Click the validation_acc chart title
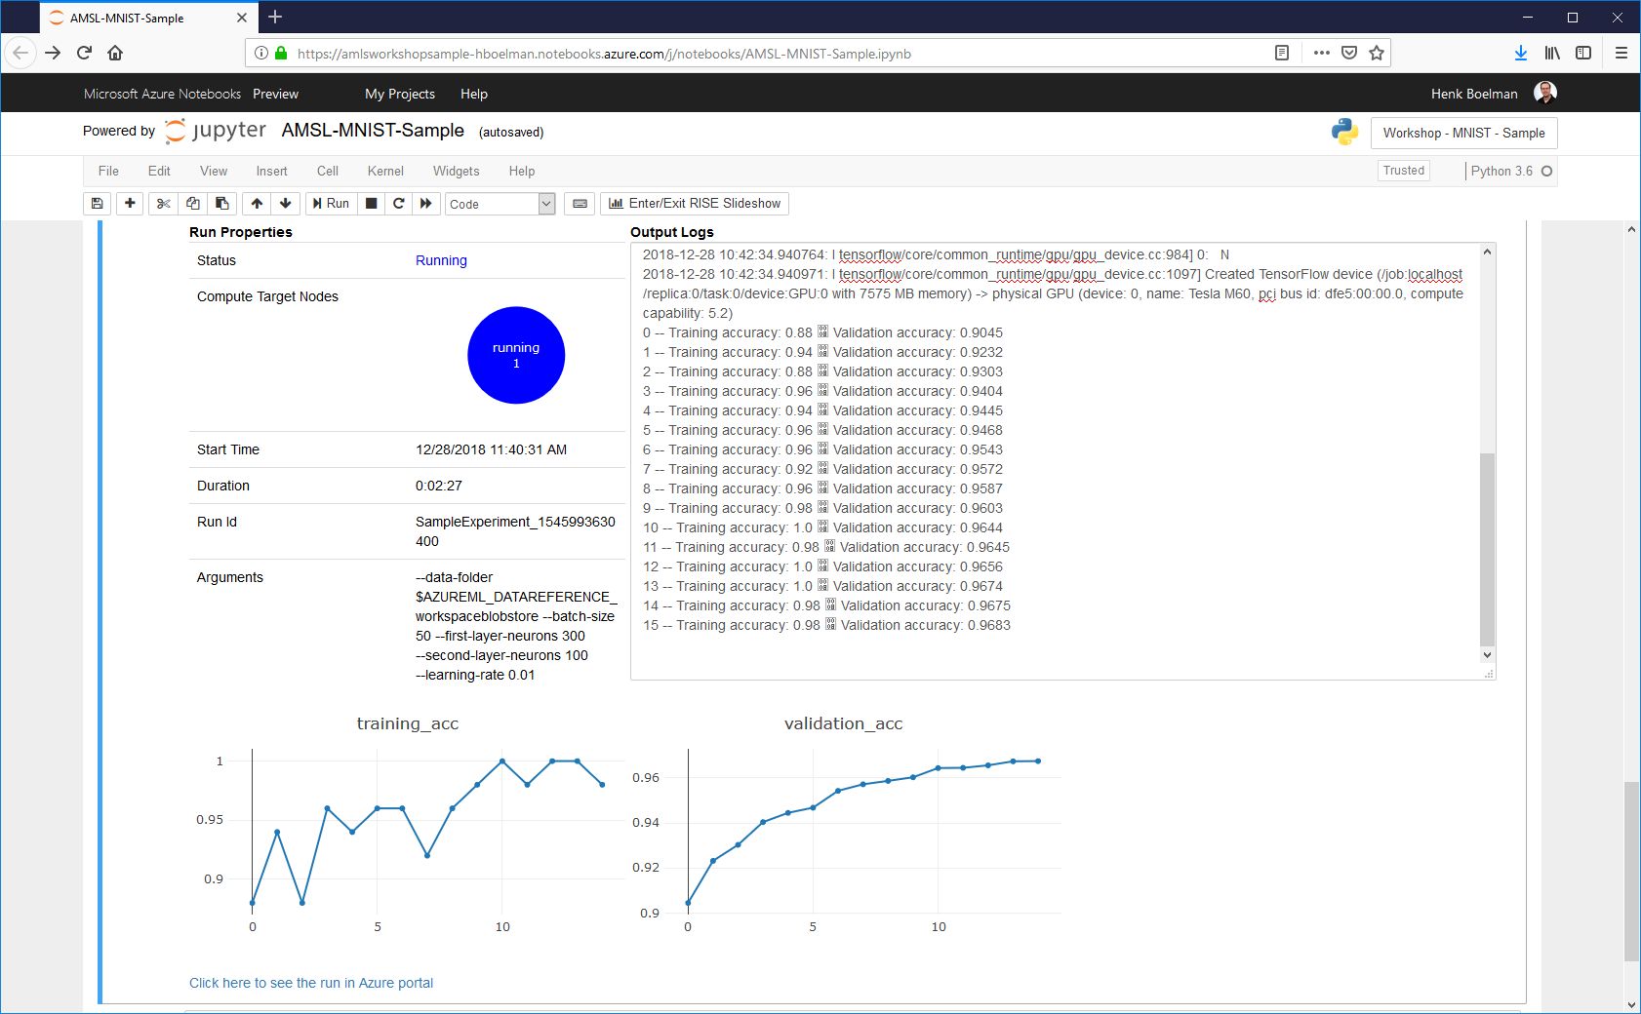Image resolution: width=1641 pixels, height=1014 pixels. [x=844, y=723]
